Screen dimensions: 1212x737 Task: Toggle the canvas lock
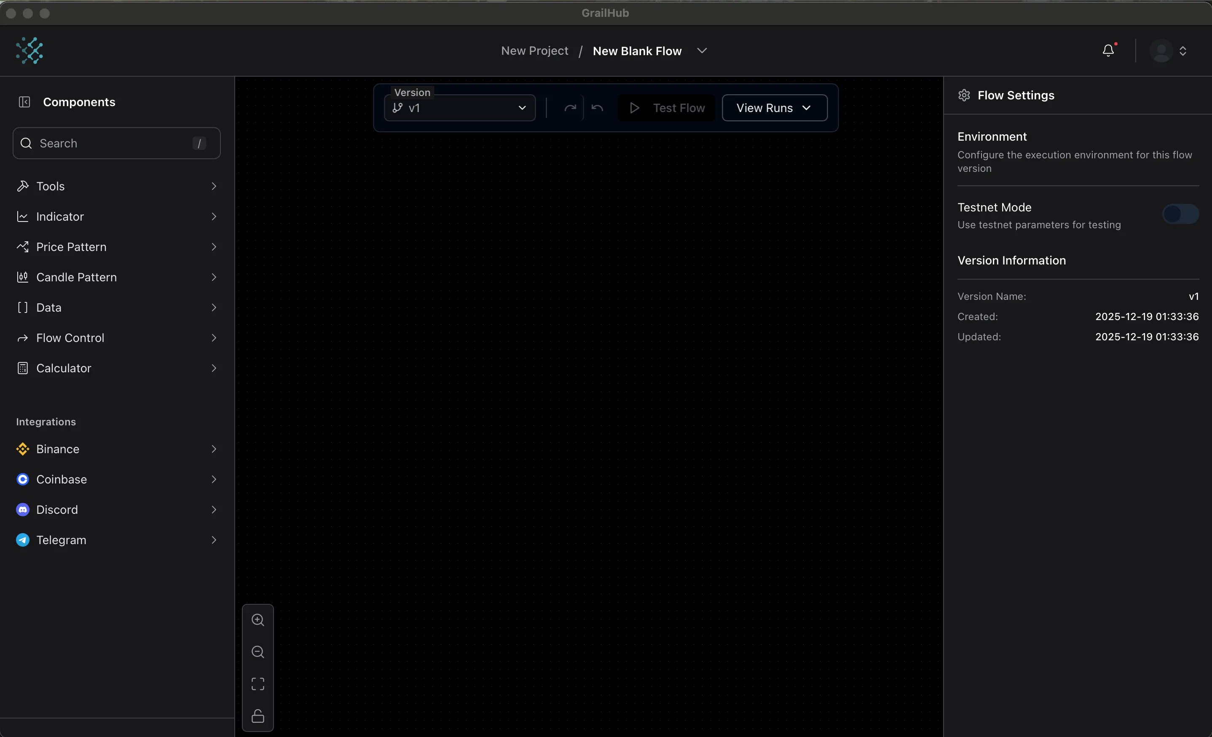258,716
